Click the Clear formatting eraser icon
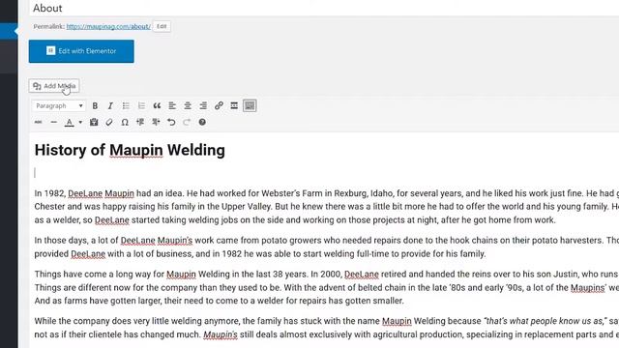The width and height of the screenshot is (619, 348). [x=109, y=123]
